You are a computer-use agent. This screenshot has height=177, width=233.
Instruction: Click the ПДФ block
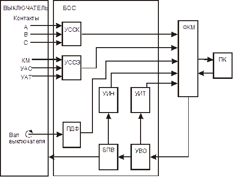tap(72, 135)
